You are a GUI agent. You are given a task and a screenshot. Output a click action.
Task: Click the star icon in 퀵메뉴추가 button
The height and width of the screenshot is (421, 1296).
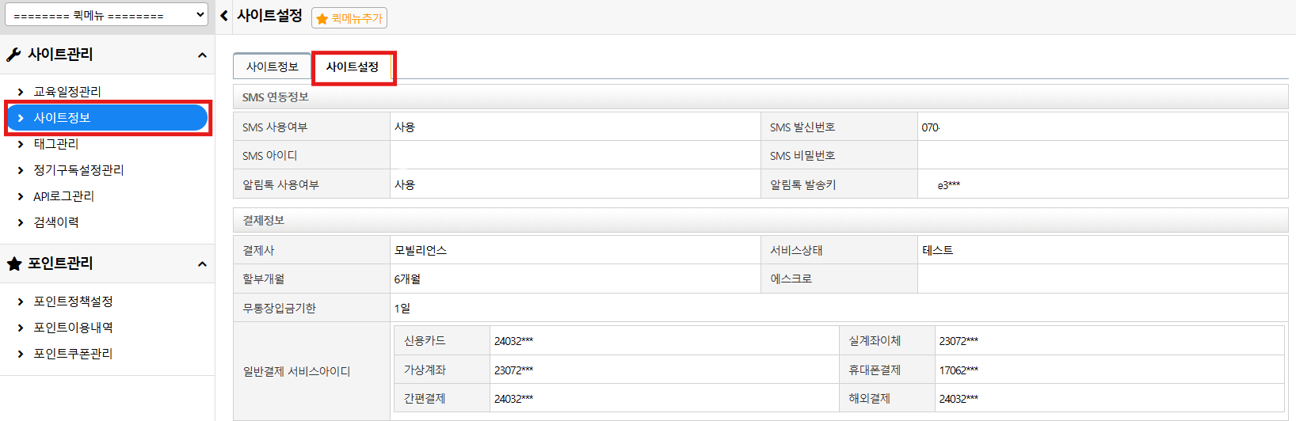point(322,18)
